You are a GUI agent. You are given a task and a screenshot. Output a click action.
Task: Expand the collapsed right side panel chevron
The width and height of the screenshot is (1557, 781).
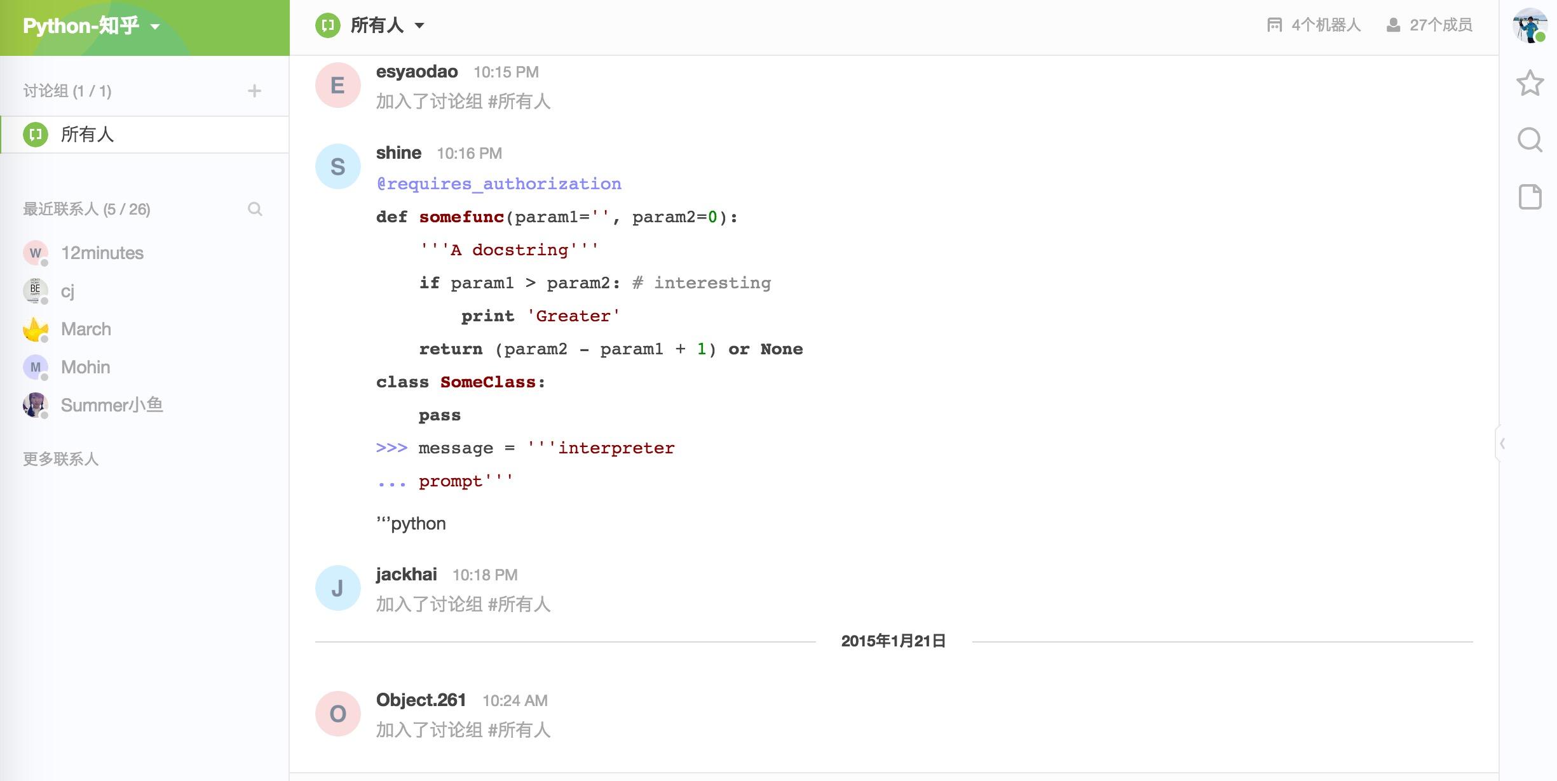pos(1502,443)
